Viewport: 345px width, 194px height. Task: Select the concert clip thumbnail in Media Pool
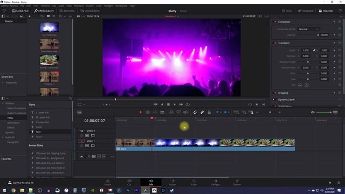click(x=49, y=27)
